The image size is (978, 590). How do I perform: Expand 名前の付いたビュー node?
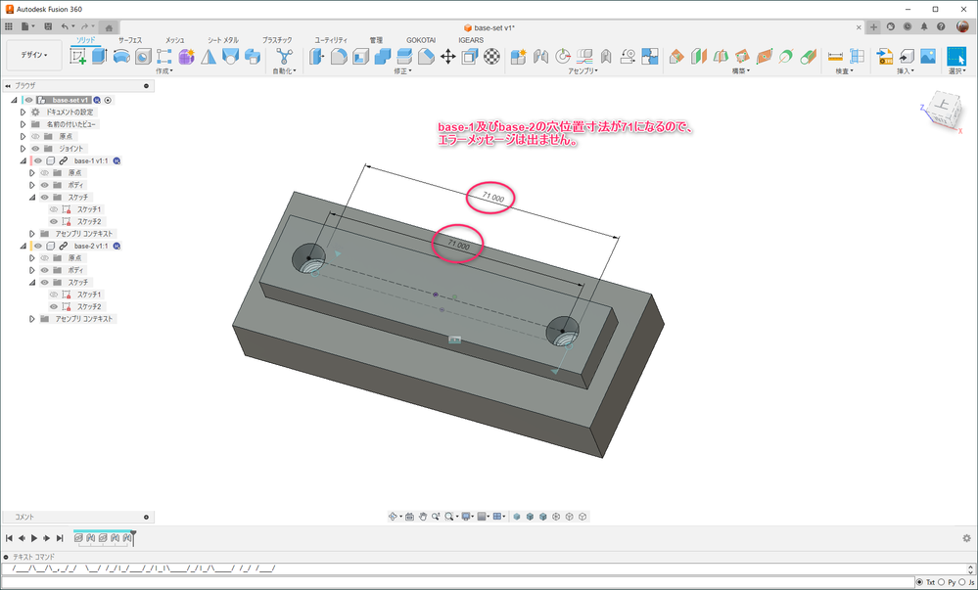tap(23, 124)
